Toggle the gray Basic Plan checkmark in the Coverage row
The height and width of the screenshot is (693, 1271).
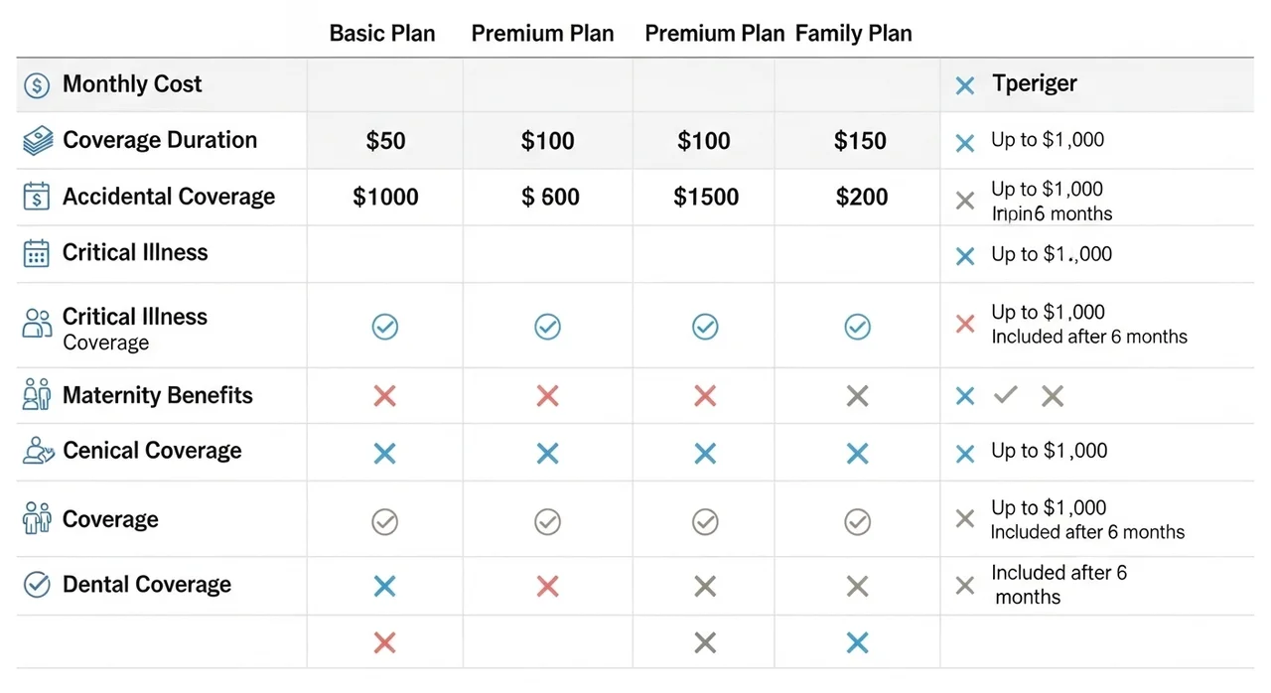pos(384,521)
